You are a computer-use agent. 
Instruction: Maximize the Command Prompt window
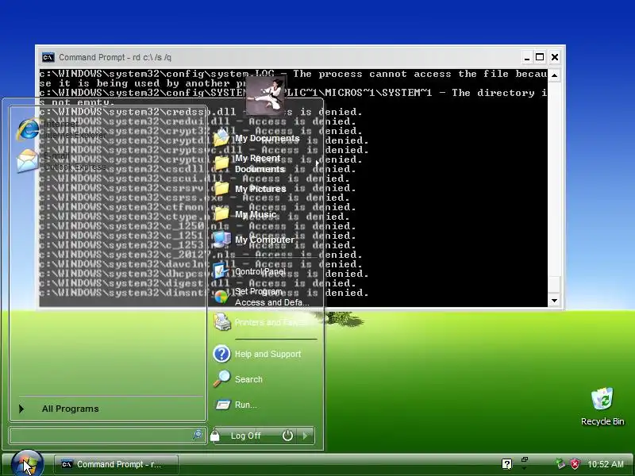point(540,57)
